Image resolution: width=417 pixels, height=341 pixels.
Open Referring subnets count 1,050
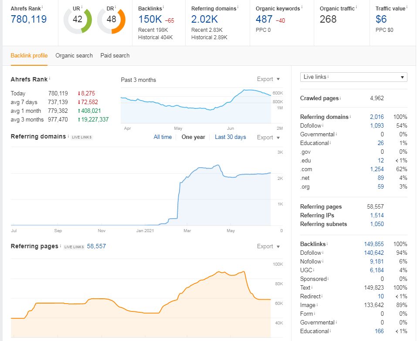pos(377,224)
